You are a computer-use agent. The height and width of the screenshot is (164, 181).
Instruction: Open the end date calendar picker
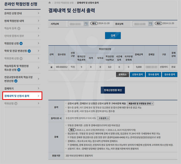[150, 24]
